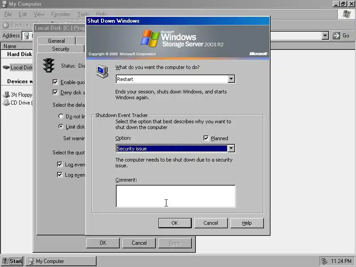The image size is (356, 267).
Task: Click the Name column header
Action: point(17,46)
